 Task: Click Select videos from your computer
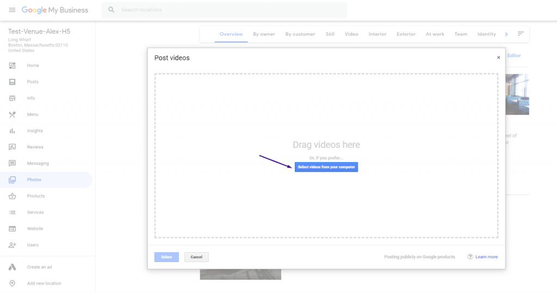[326, 167]
